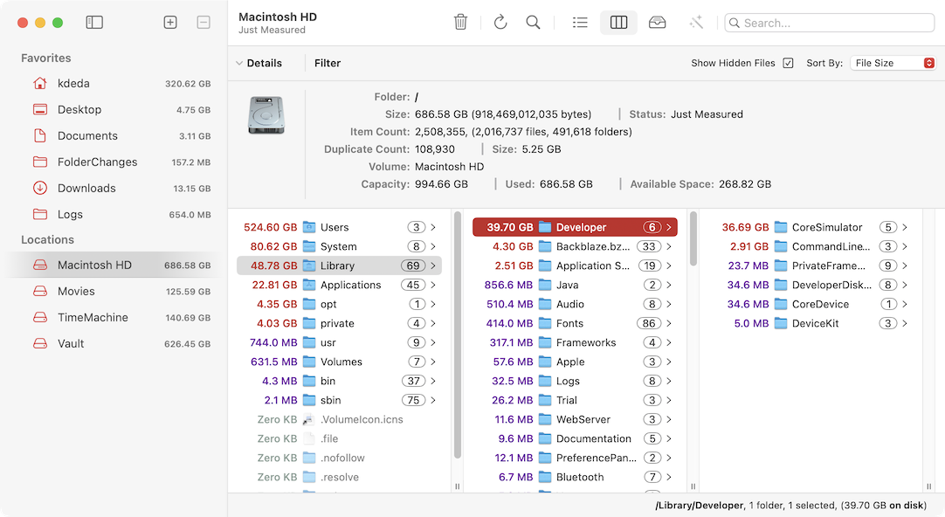The image size is (945, 517).
Task: Activate search using the magnifier icon
Action: pyautogui.click(x=534, y=22)
